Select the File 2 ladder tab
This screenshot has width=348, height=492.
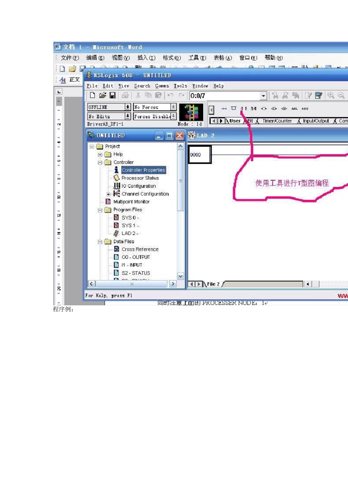click(x=213, y=284)
